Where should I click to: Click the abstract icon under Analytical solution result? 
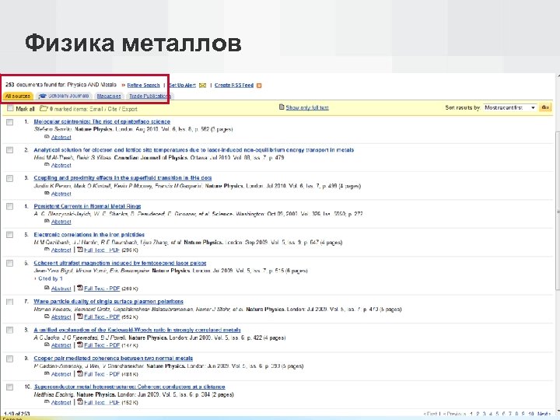coord(47,165)
